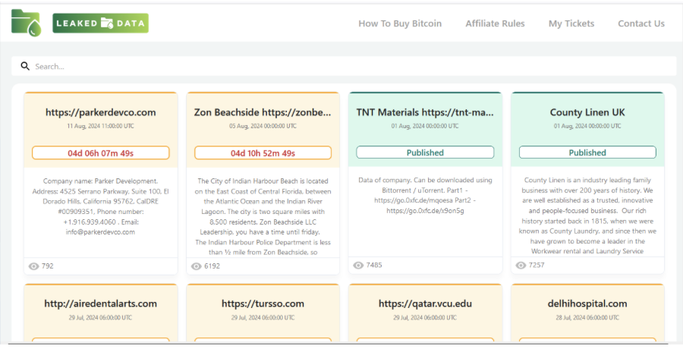
Task: Click the 792 view count
Action: 48,266
